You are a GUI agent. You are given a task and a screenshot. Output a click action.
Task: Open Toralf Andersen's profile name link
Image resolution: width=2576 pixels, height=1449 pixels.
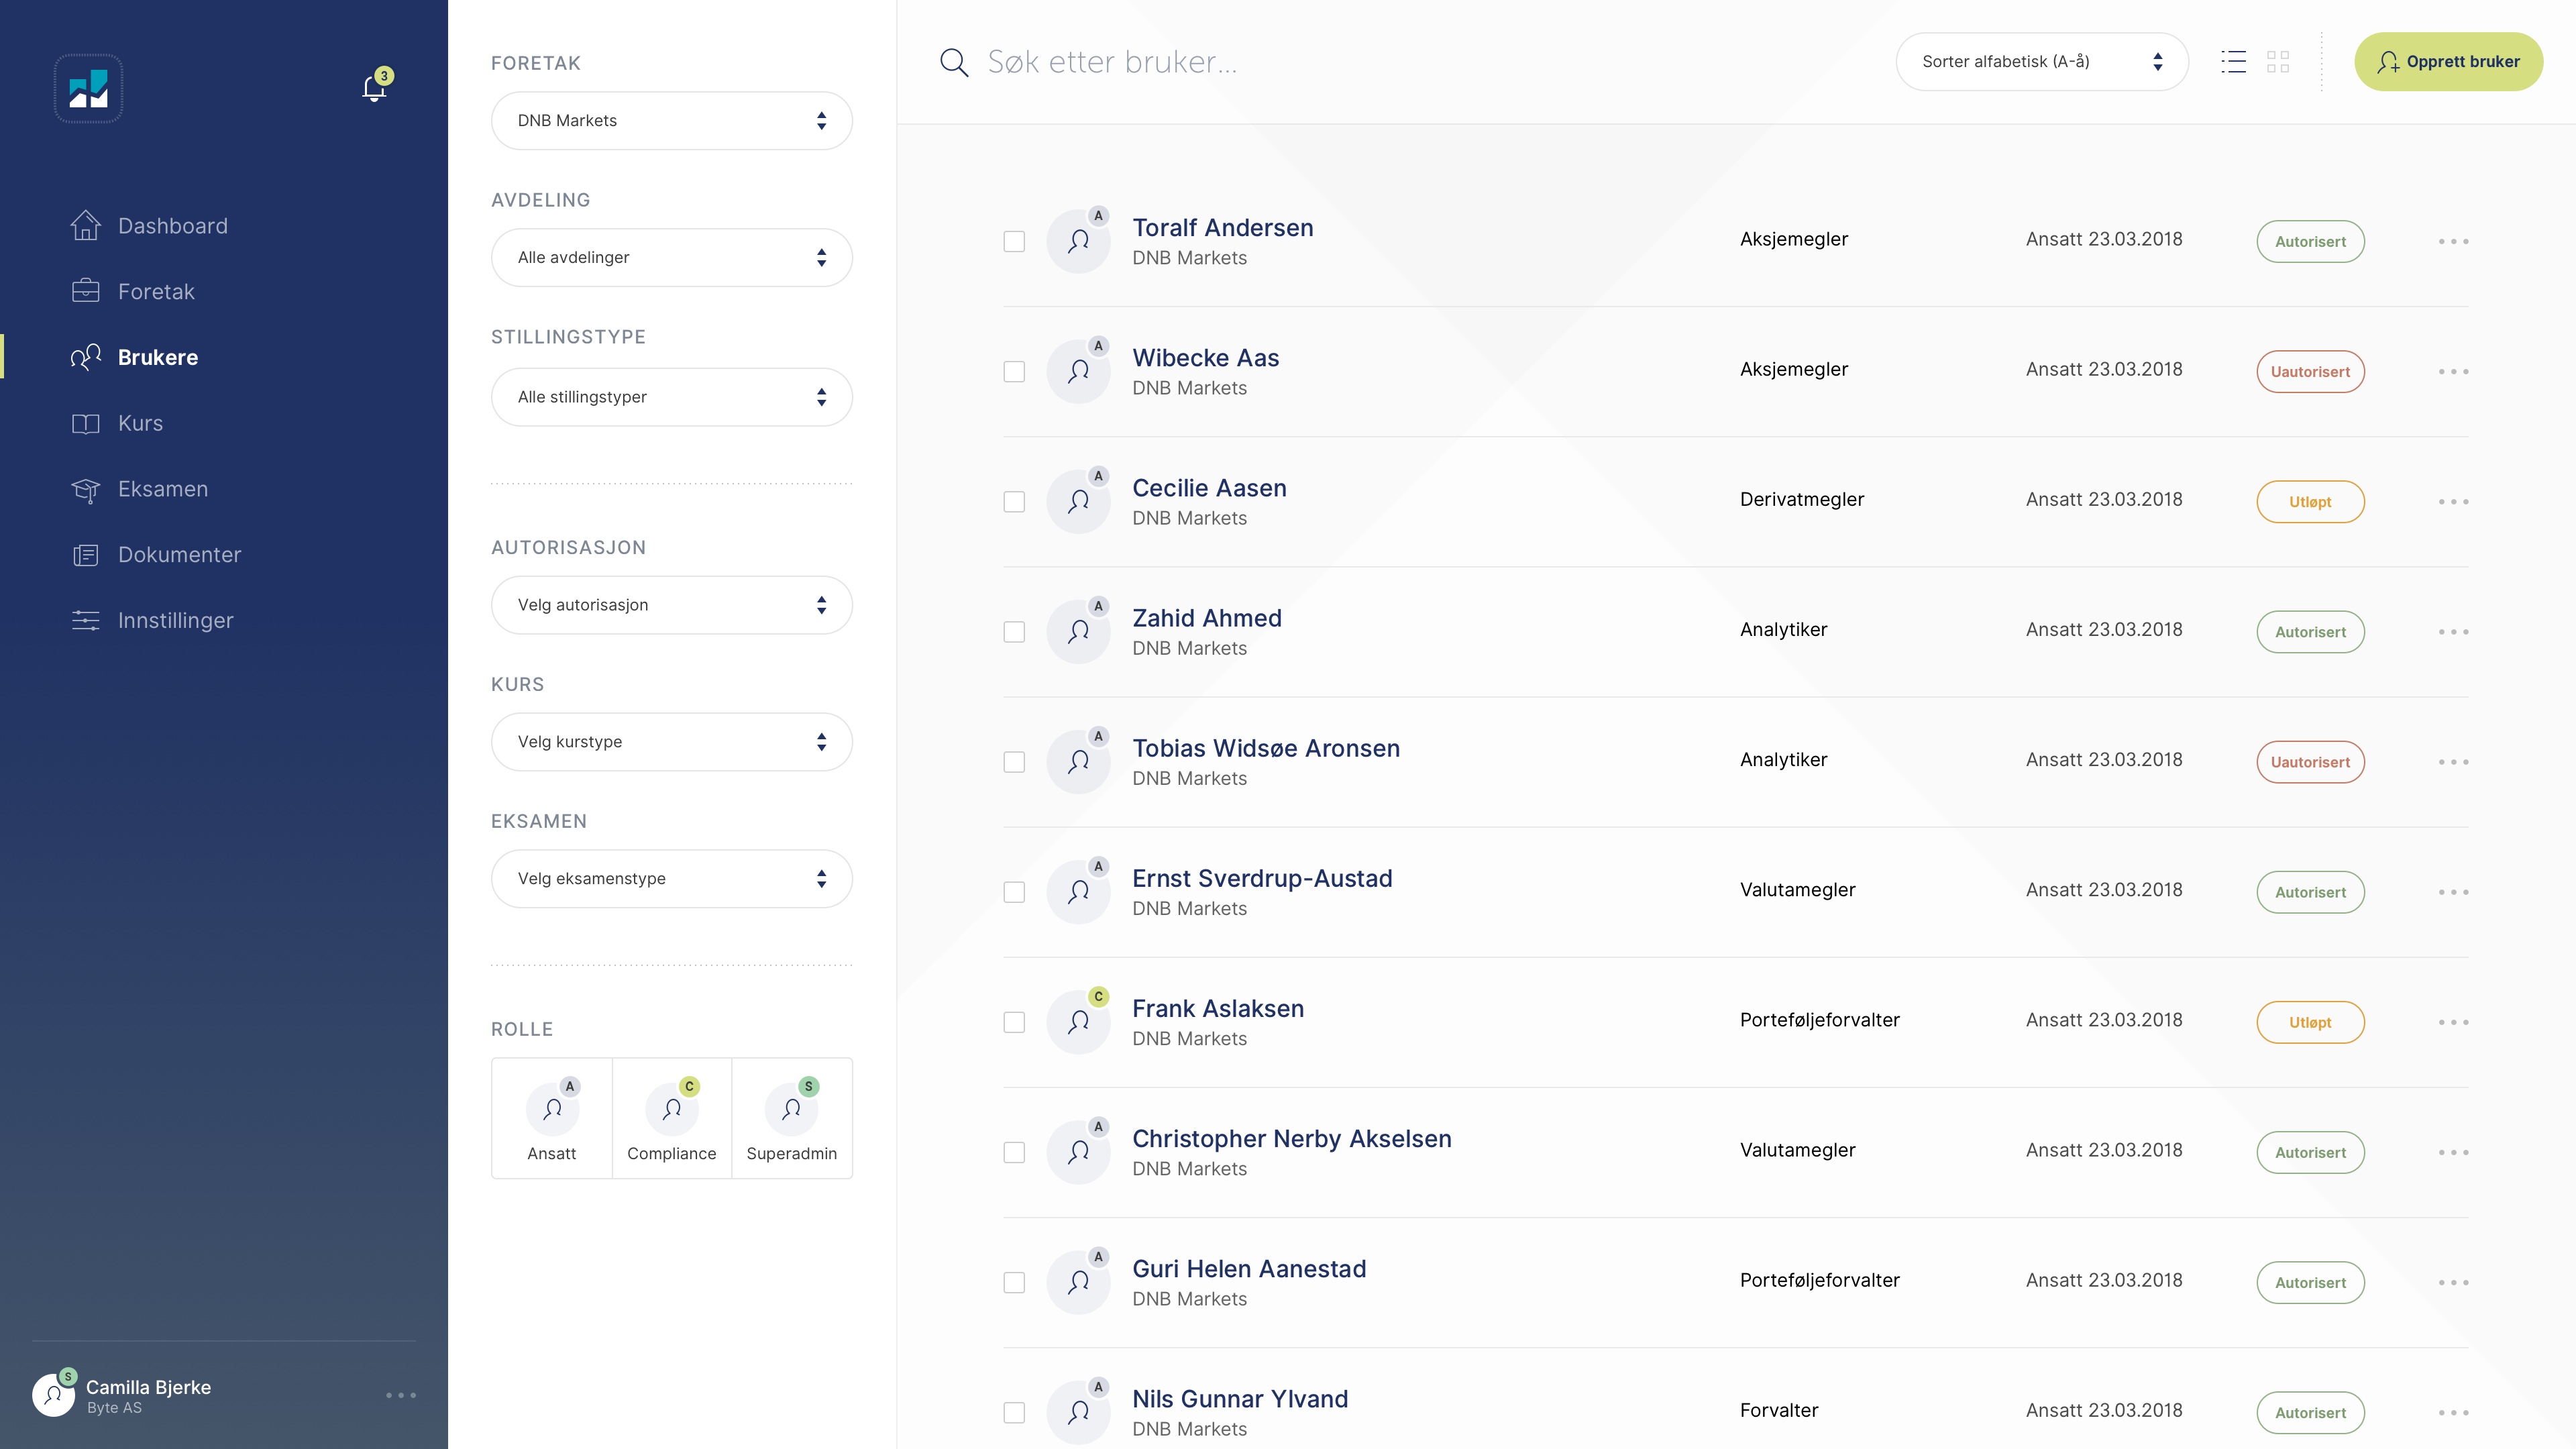(x=1222, y=228)
